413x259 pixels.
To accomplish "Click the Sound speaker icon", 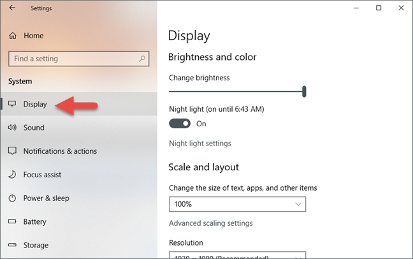I will point(12,128).
